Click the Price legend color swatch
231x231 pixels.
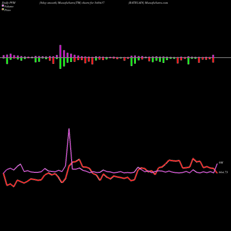click(3, 9)
